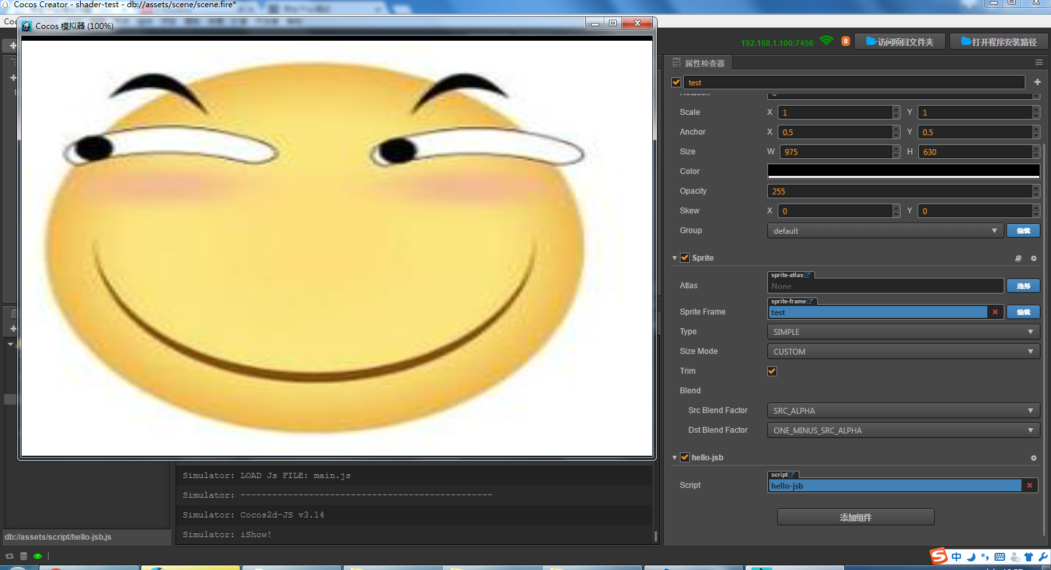
Task: Click the preview address 192.168.1.100:7456
Action: click(x=777, y=43)
